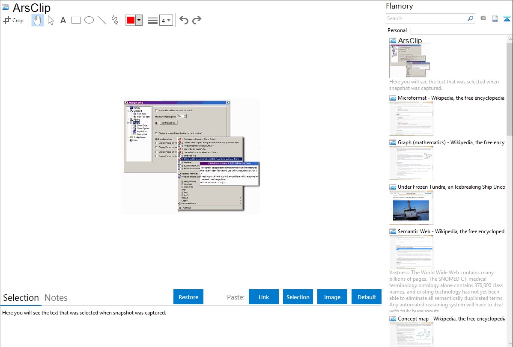This screenshot has height=347, width=513.
Task: Click the Graph (mathematics) entry title
Action: pos(451,142)
